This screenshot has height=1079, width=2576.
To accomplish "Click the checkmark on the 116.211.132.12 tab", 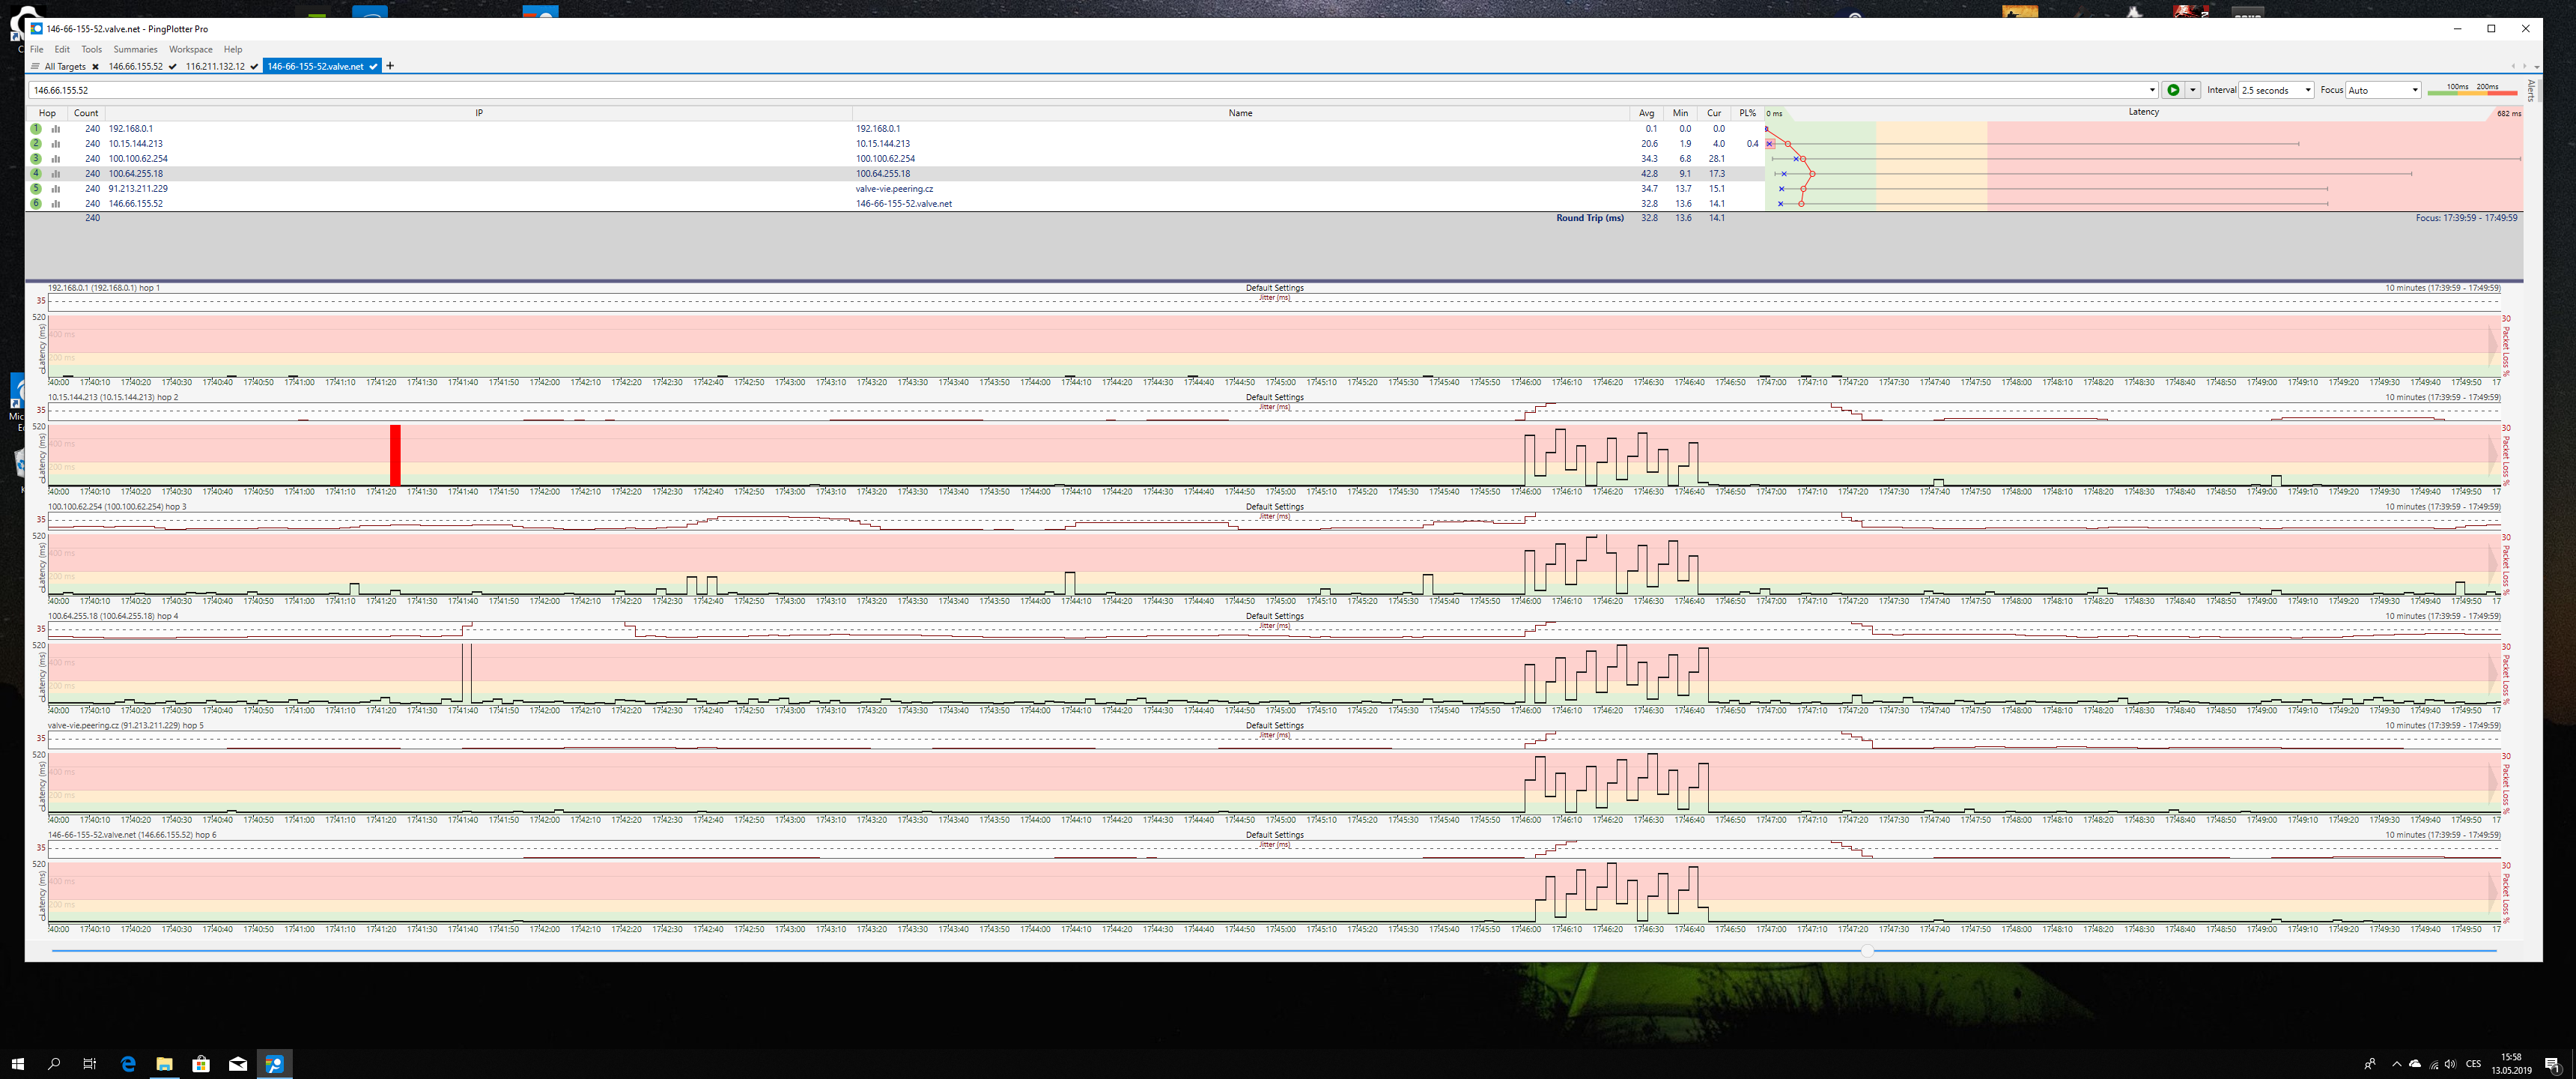I will point(254,67).
